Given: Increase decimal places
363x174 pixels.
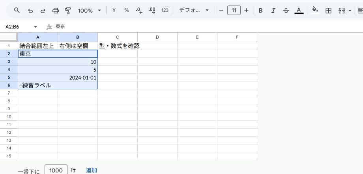Looking at the screenshot, I should click(x=152, y=10).
